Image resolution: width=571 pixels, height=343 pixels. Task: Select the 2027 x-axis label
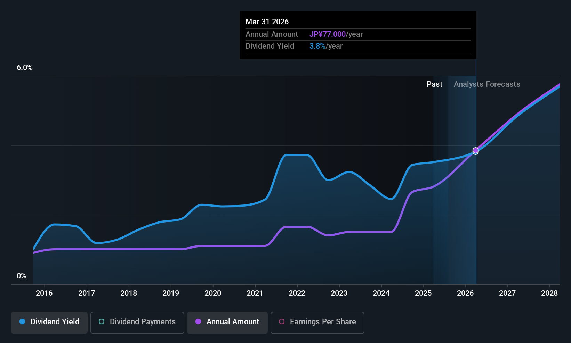pyautogui.click(x=507, y=293)
